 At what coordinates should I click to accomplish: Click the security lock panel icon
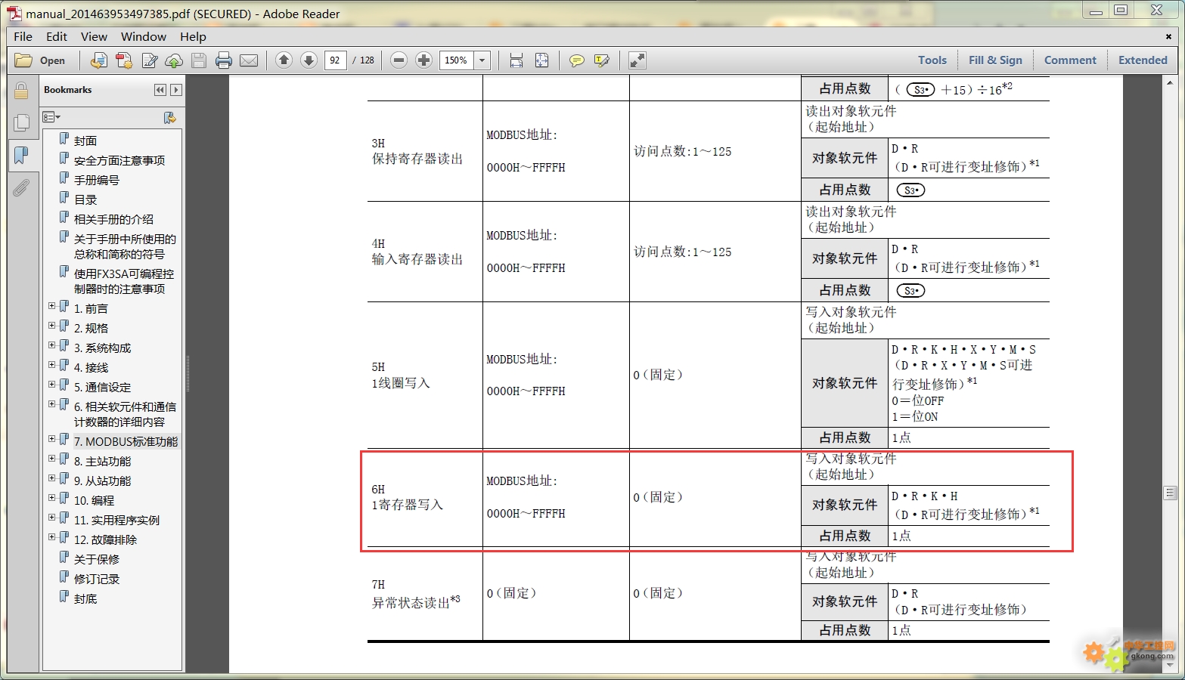21,91
